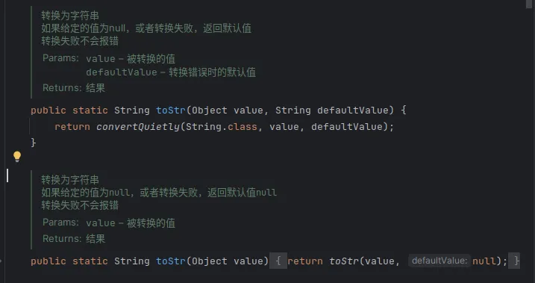Click the convertQuietly method call
This screenshot has height=283, width=535.
138,127
